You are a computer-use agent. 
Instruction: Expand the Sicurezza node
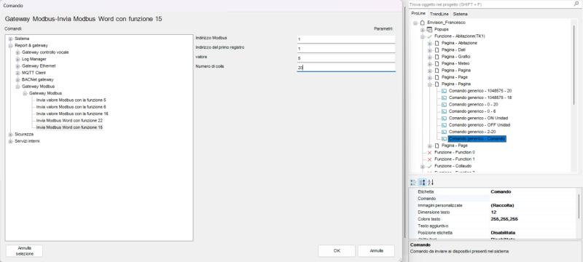10,135
